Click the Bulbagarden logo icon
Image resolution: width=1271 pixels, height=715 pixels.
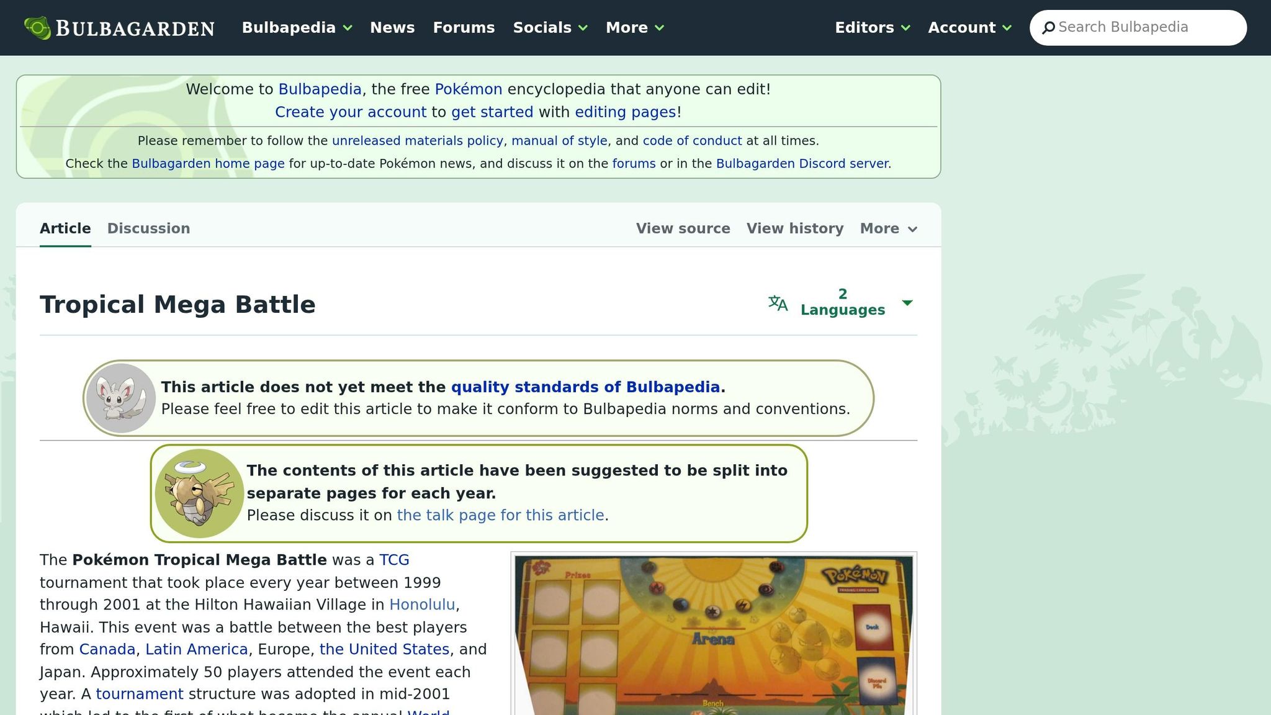(x=37, y=28)
